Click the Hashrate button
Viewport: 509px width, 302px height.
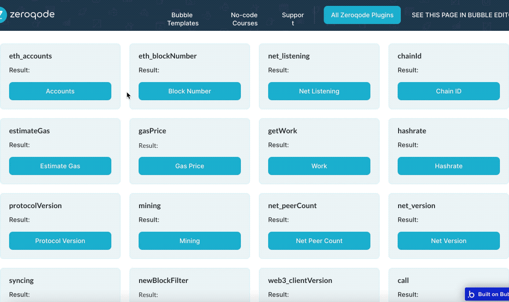coord(449,166)
